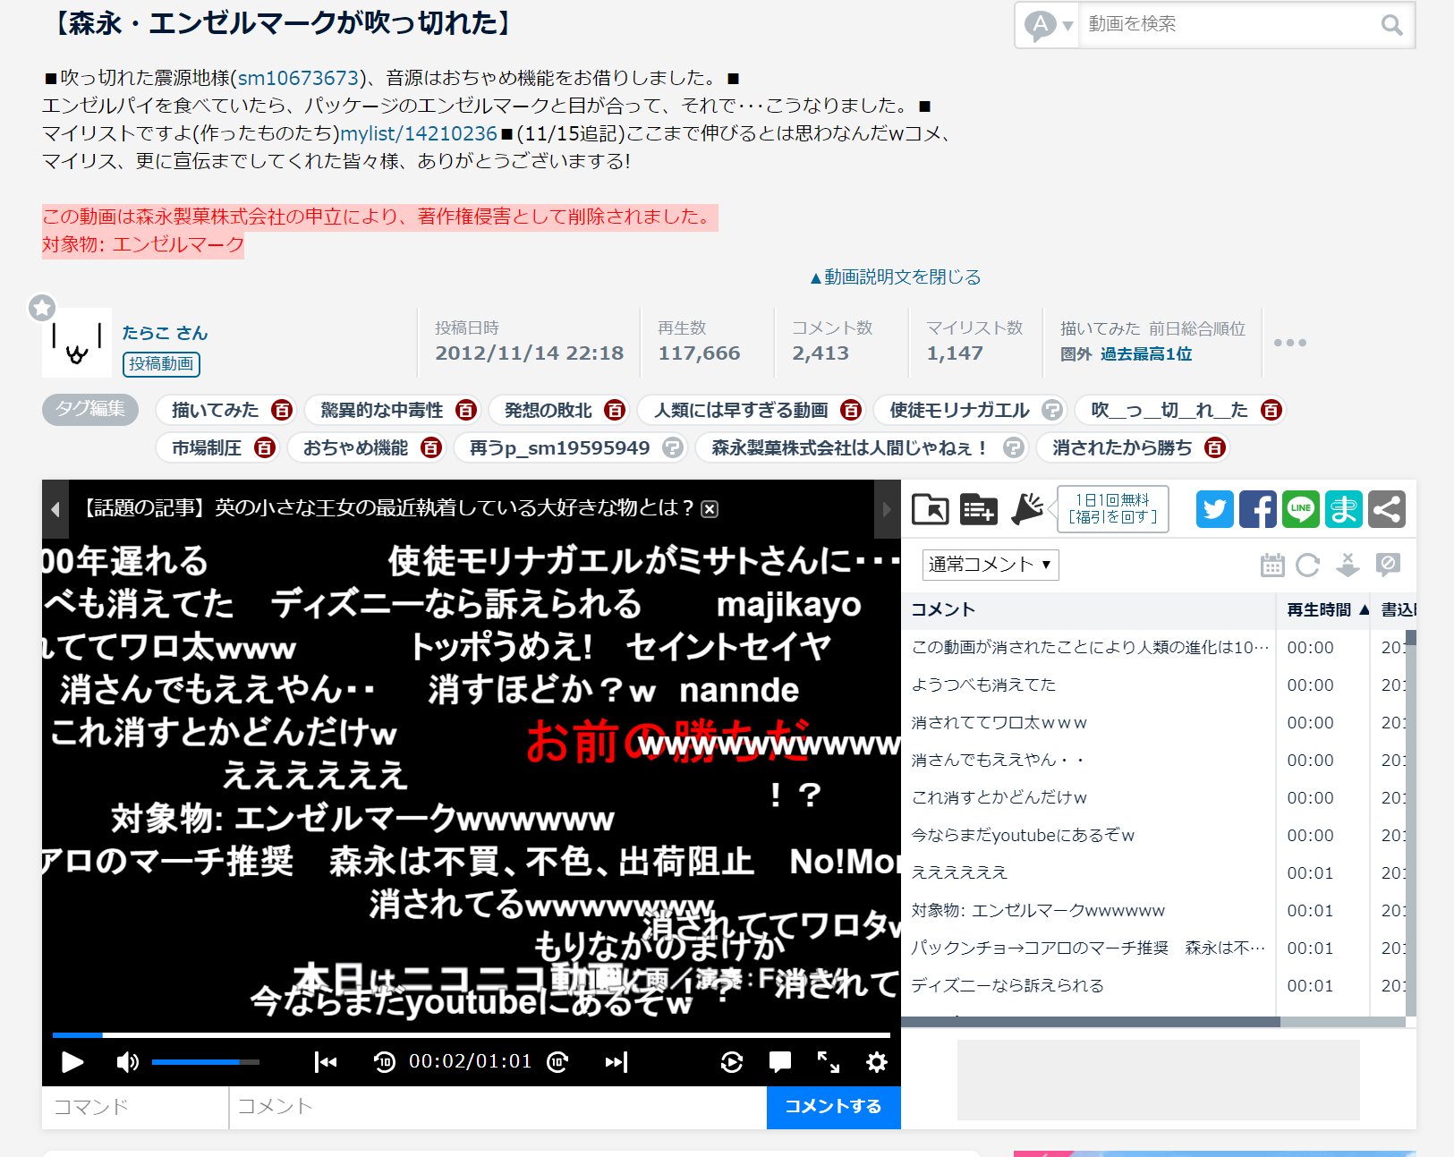Sort by コメント column header
Image resolution: width=1454 pixels, height=1157 pixels.
[x=1089, y=610]
